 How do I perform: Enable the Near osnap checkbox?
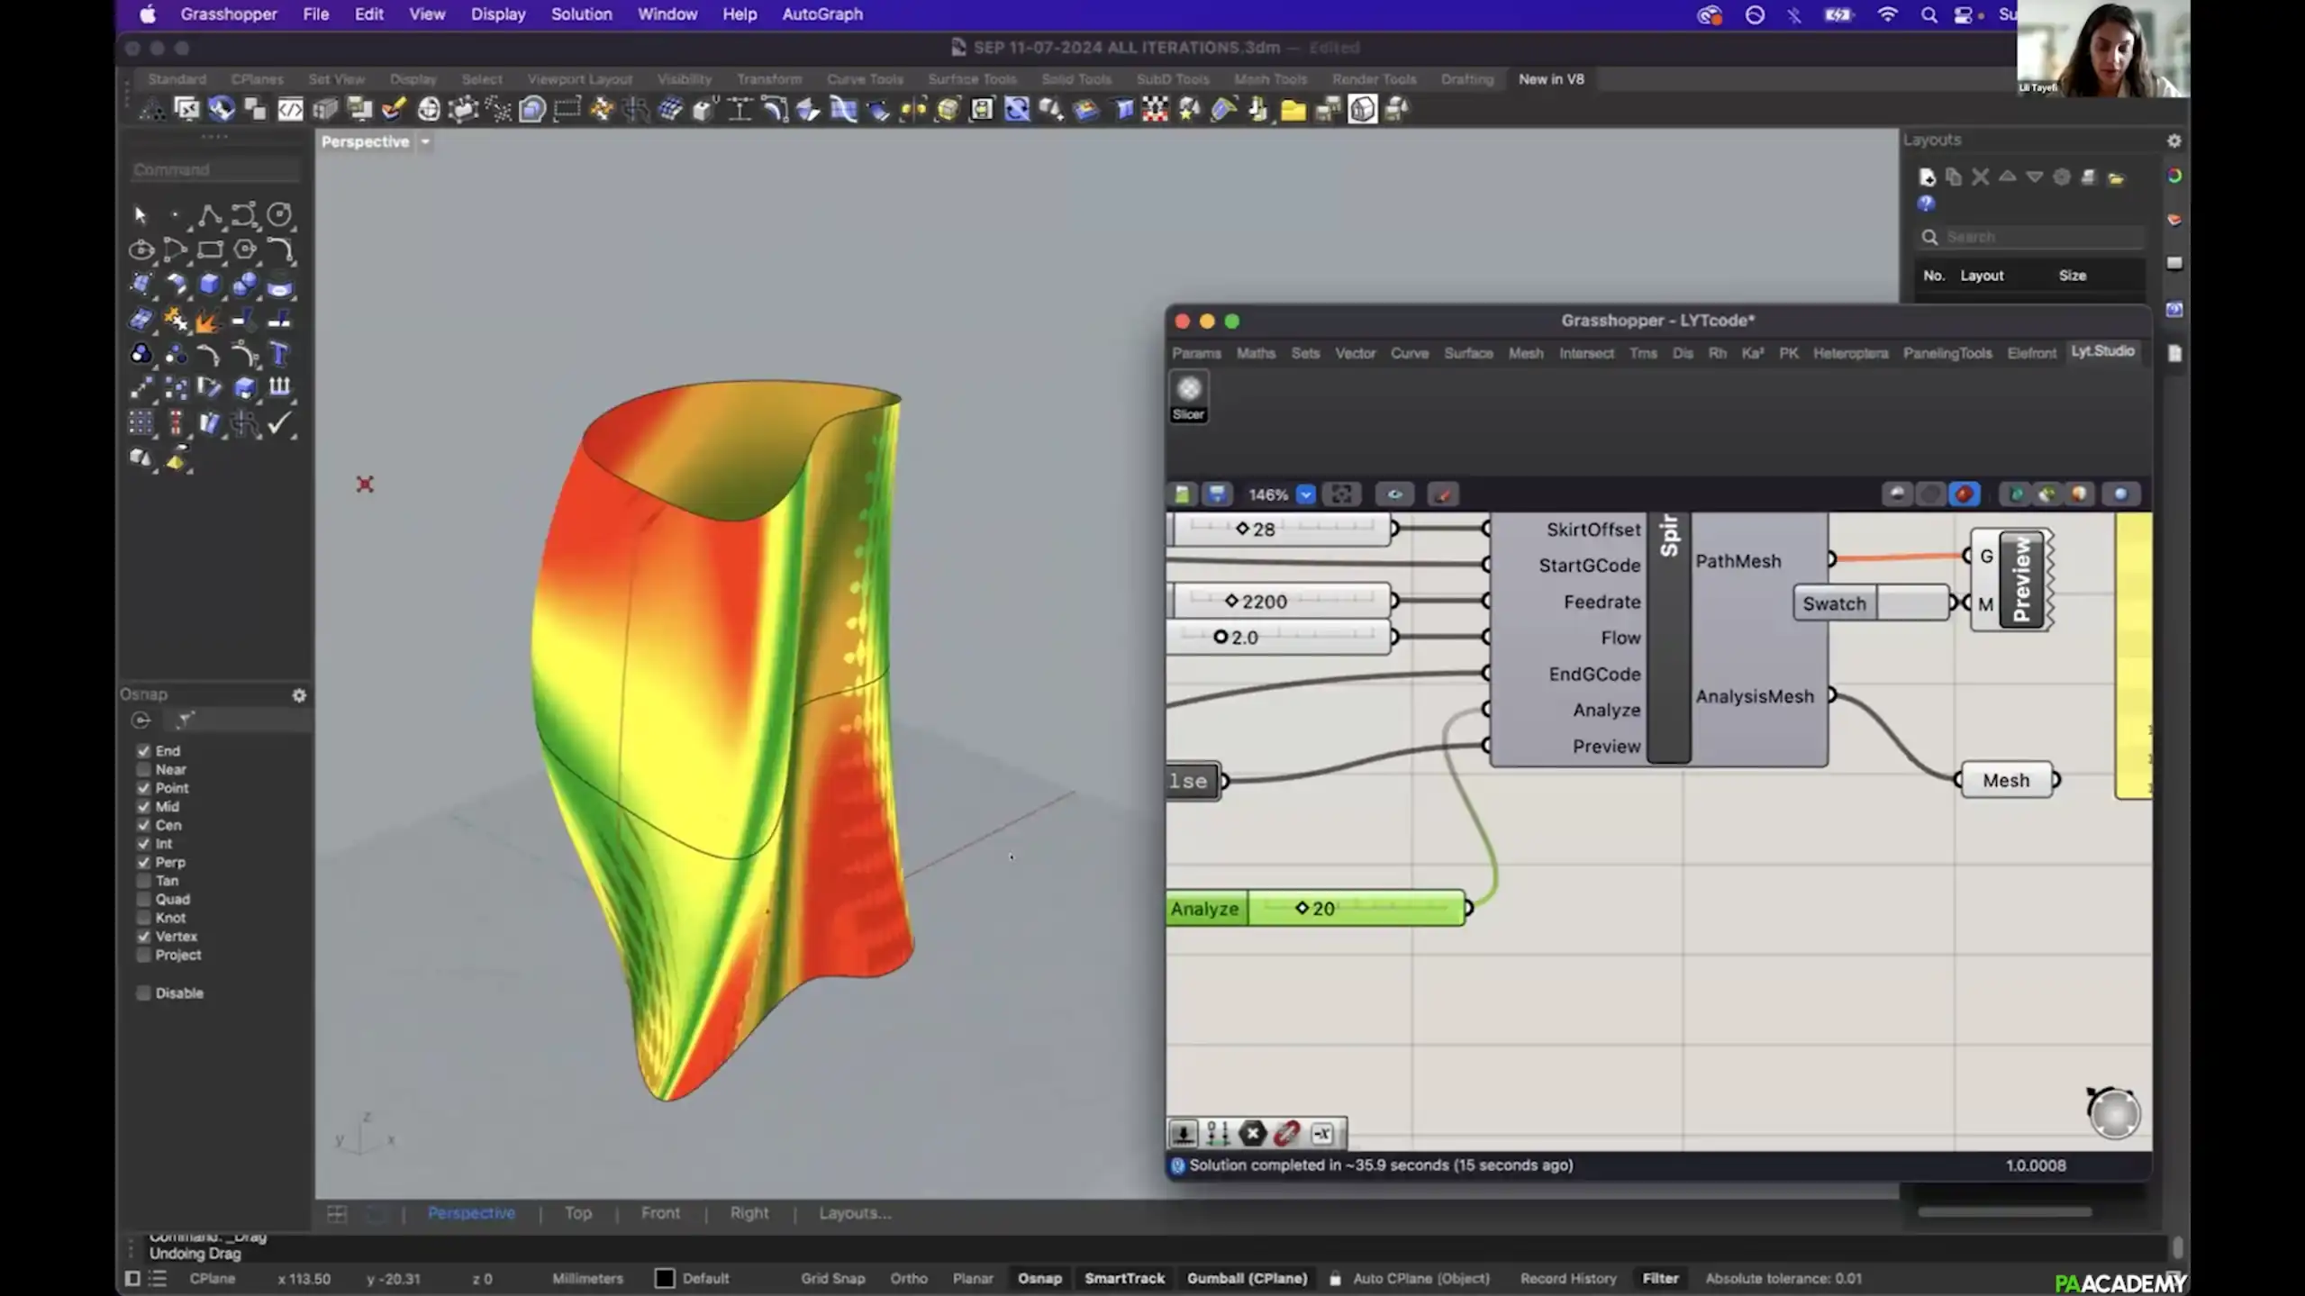click(143, 769)
